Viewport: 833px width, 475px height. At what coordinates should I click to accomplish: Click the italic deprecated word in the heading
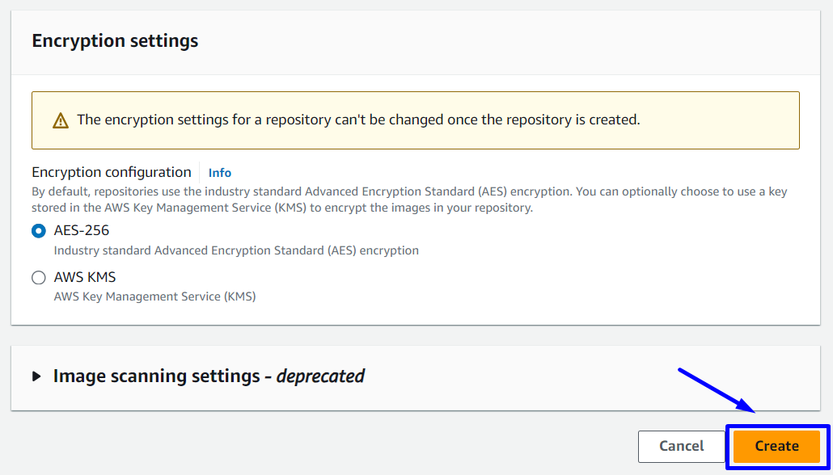click(x=320, y=376)
